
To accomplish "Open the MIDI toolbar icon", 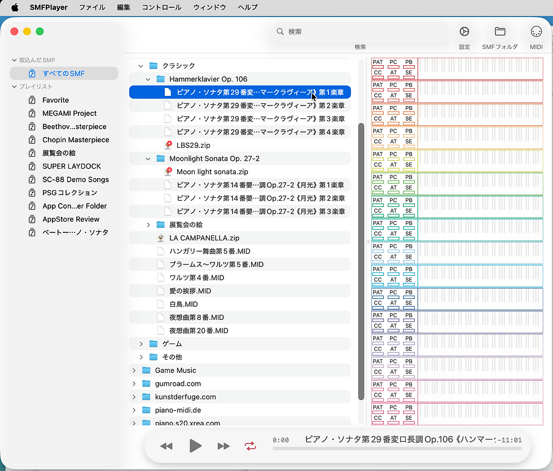I will pyautogui.click(x=536, y=32).
